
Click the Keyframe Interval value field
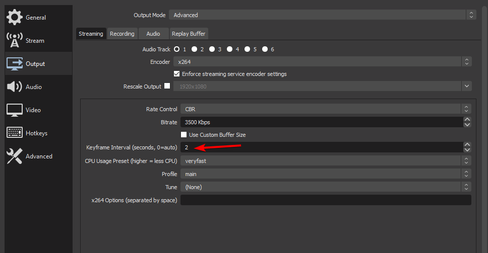click(x=322, y=147)
